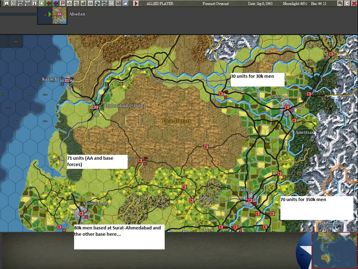Click the green arrow next to Abadan thumbnail
Image resolution: width=358 pixels, height=269 pixels.
pyautogui.click(x=50, y=15)
